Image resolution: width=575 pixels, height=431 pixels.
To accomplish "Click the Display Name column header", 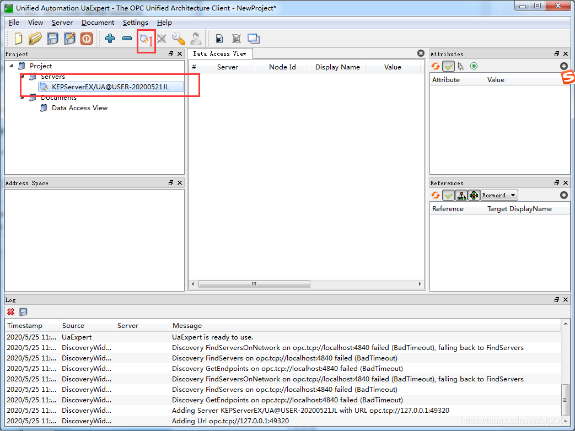I will (338, 67).
